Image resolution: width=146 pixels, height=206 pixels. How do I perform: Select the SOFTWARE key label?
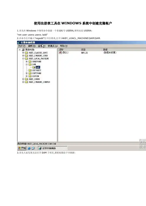click(x=36, y=73)
